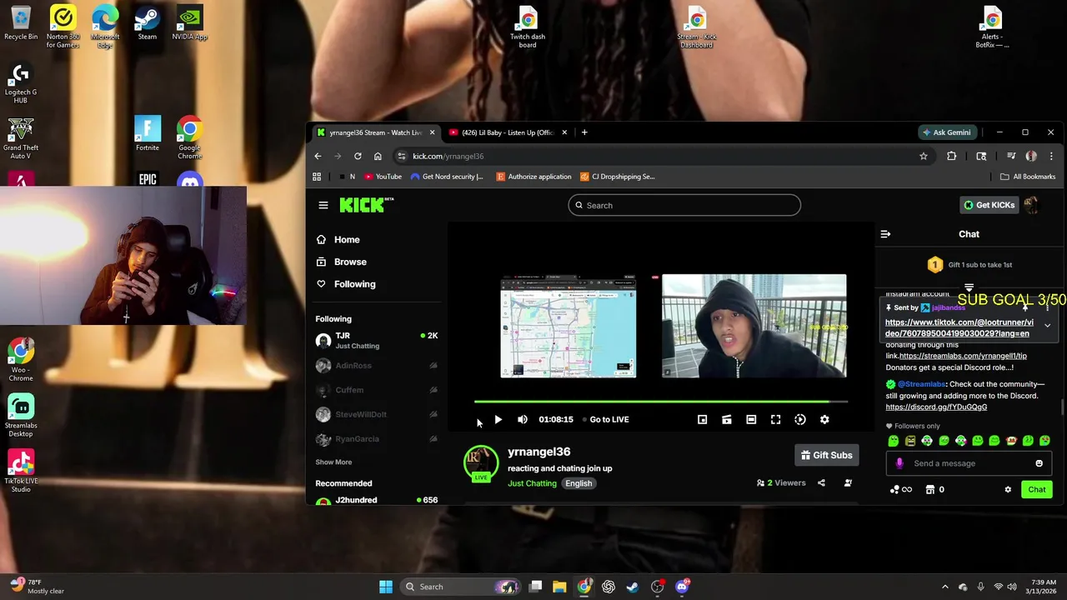Open the pinned TikTok link
This screenshot has height=600, width=1067.
pos(959,327)
